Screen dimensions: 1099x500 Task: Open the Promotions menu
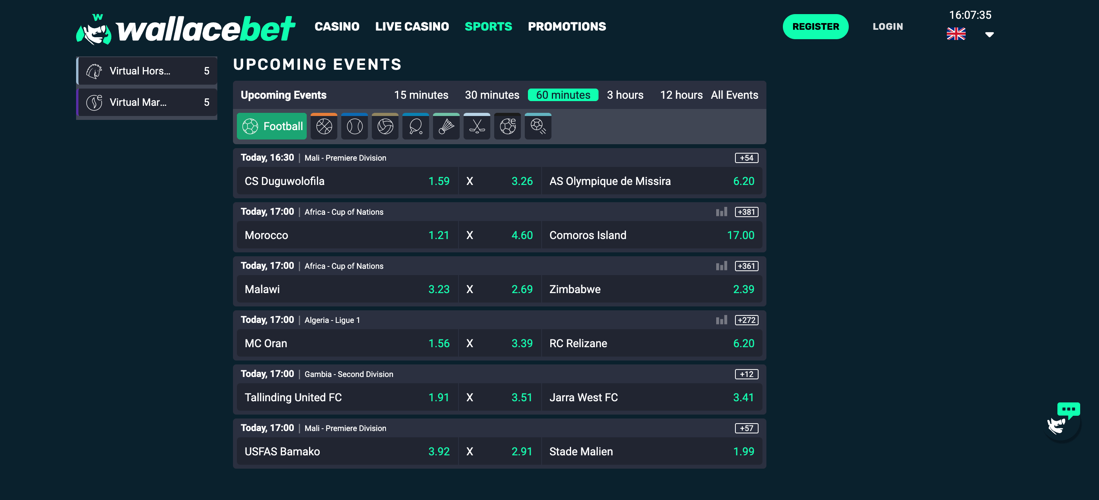(x=567, y=26)
